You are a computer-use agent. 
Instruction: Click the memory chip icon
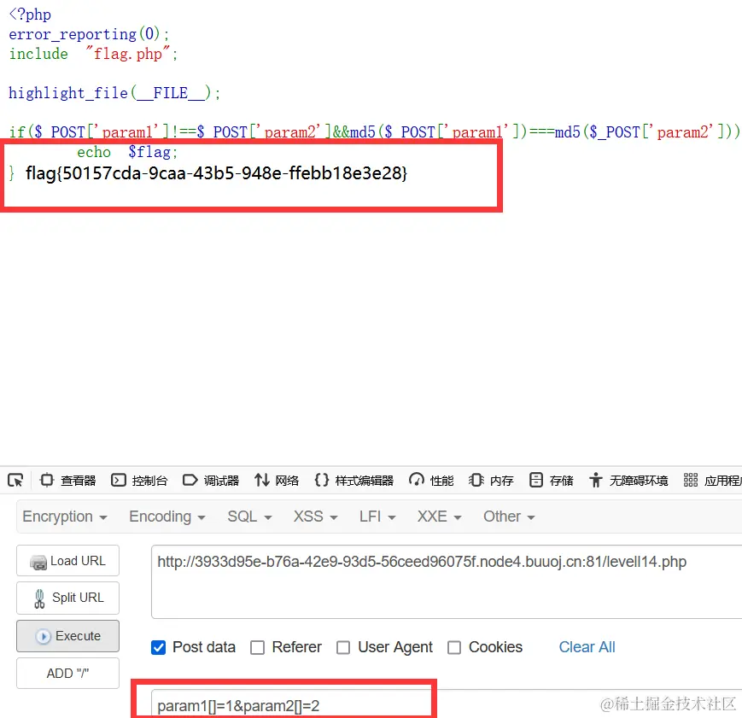(476, 480)
